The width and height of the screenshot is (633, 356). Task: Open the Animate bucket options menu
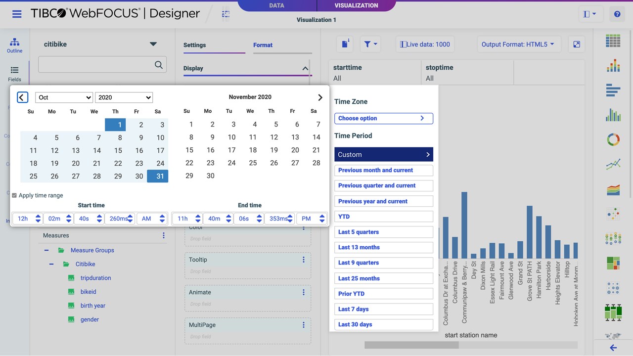(304, 292)
